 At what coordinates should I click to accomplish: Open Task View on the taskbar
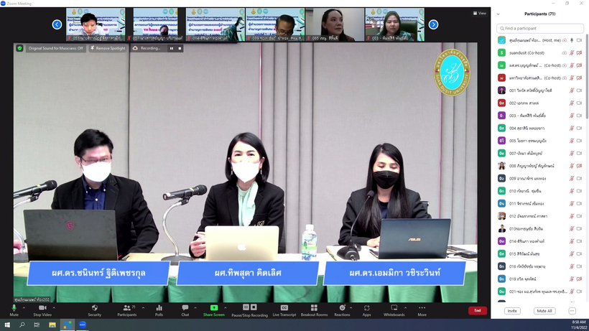37,325
